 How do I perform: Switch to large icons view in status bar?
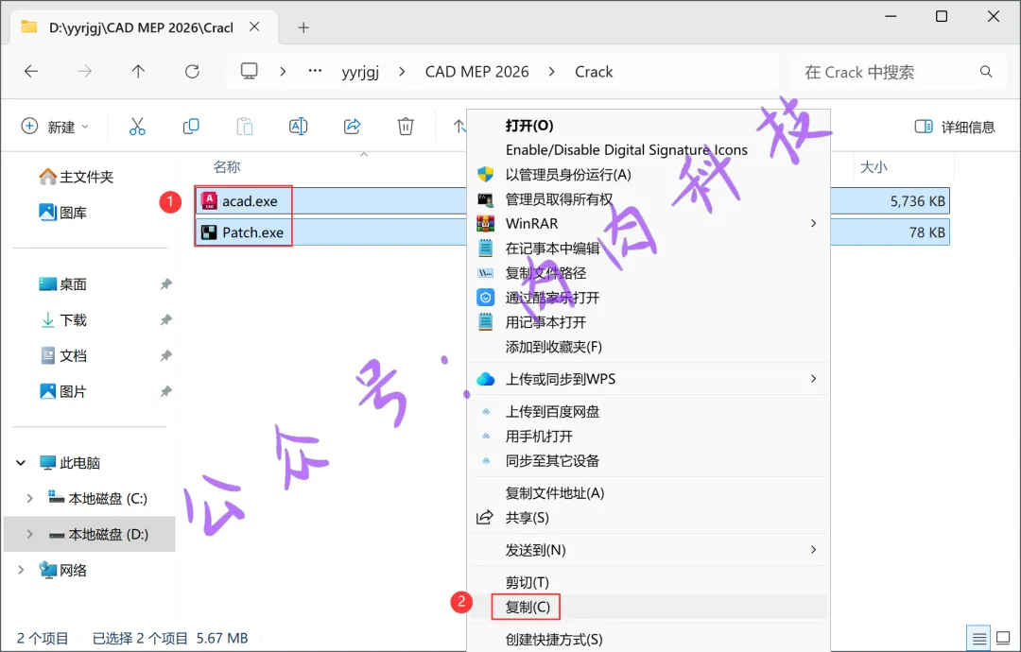pyautogui.click(x=1003, y=639)
